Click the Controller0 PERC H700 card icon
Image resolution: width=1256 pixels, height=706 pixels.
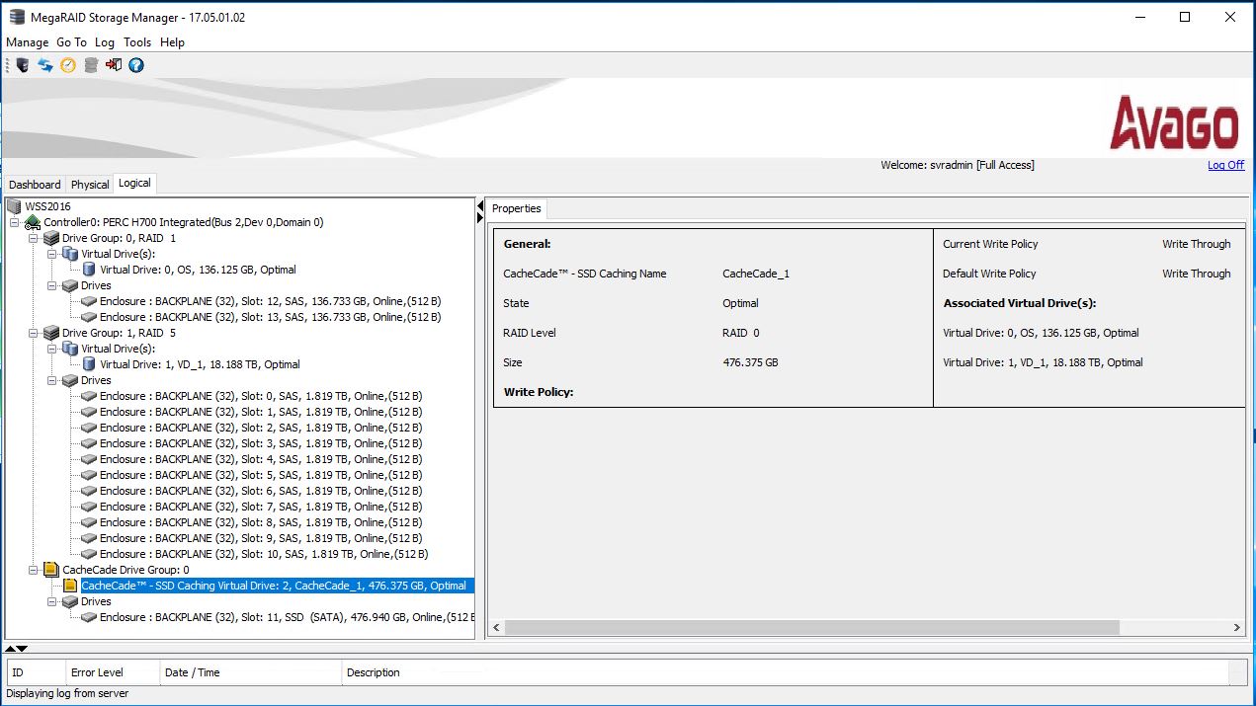coord(33,222)
